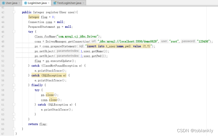Viewport: 218px width, 136px height.
Task: Click line number 65 in the gutter
Action: point(3,124)
